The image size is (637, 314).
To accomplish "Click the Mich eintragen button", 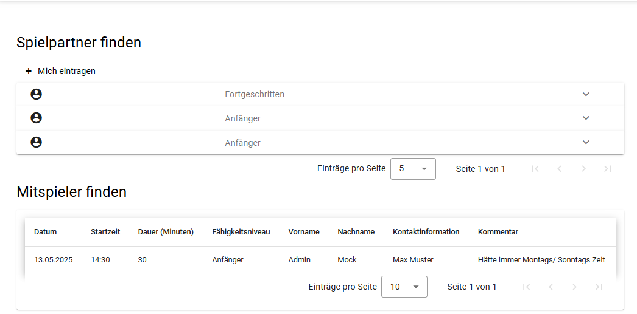I will (60, 71).
